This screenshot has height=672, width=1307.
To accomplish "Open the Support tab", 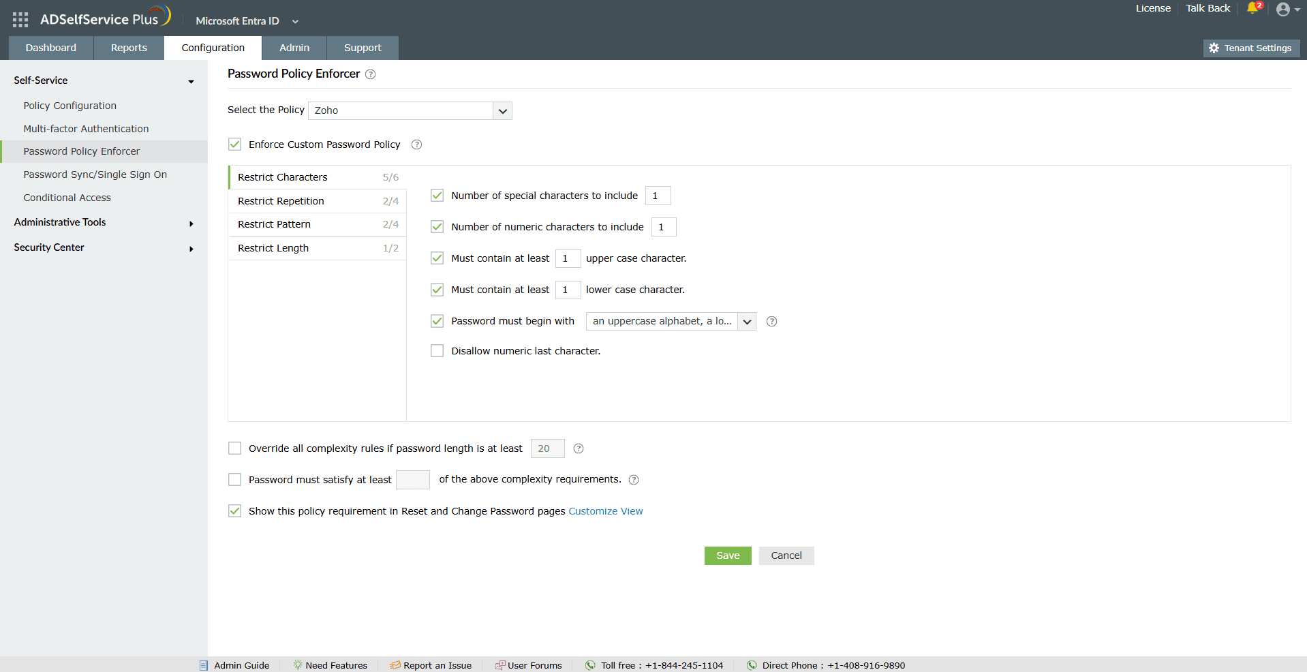I will (363, 48).
